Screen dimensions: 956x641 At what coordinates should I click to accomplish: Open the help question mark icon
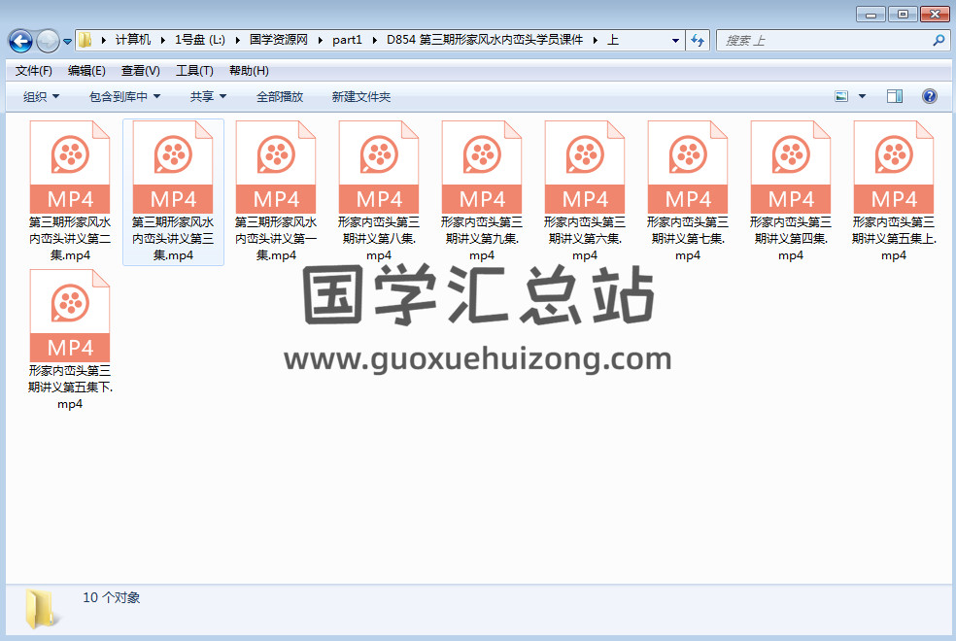point(929,96)
